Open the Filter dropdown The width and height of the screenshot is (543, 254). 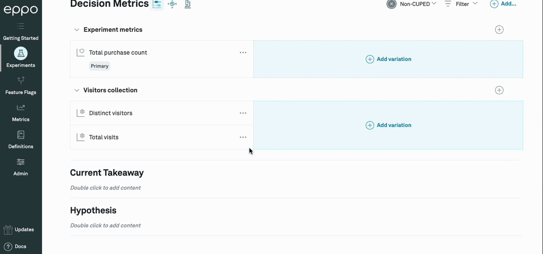coord(461,4)
